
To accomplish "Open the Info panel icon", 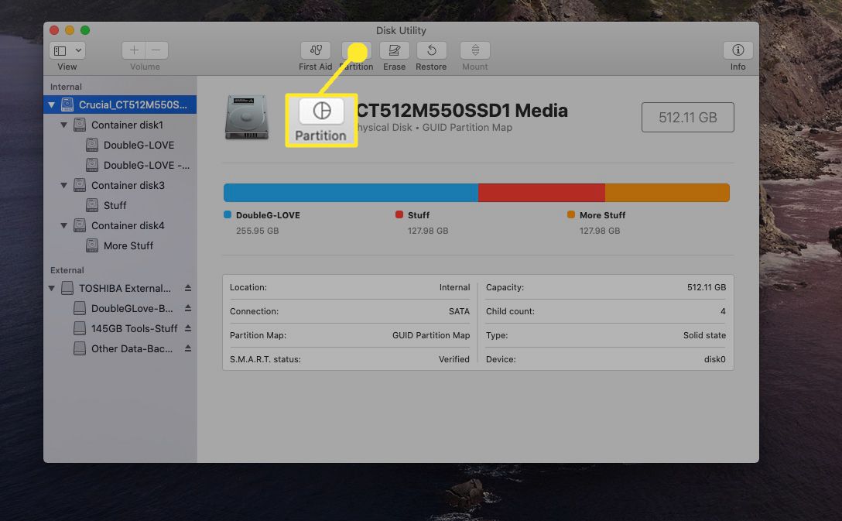I will point(738,50).
